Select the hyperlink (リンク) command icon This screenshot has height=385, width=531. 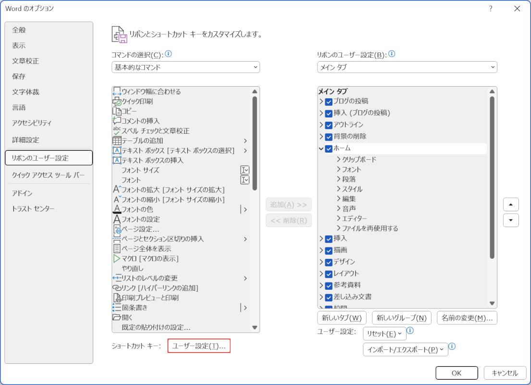pyautogui.click(x=117, y=288)
